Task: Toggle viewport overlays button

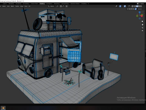Action: (x=125, y=6)
